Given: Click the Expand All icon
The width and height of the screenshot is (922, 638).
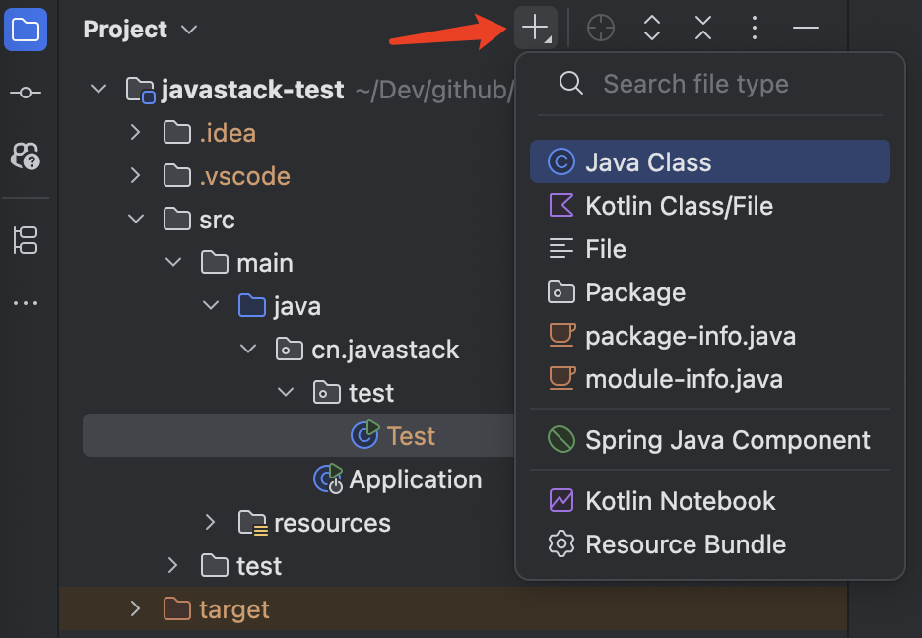Looking at the screenshot, I should [651, 29].
